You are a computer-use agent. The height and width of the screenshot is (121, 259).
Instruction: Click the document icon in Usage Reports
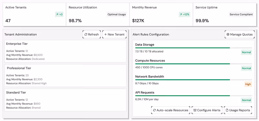point(227,110)
